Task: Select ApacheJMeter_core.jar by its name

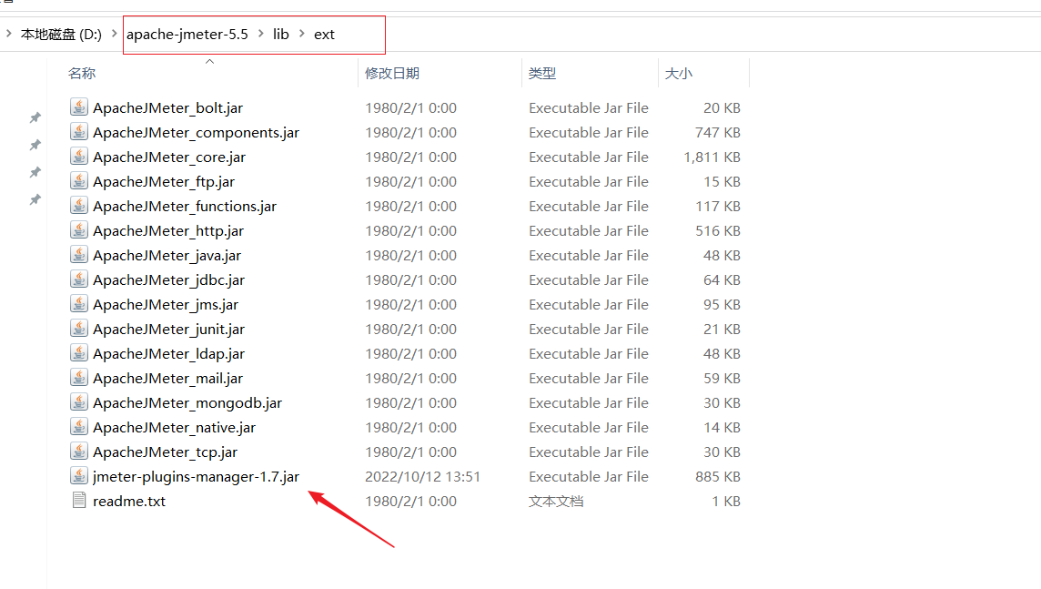Action: point(169,157)
